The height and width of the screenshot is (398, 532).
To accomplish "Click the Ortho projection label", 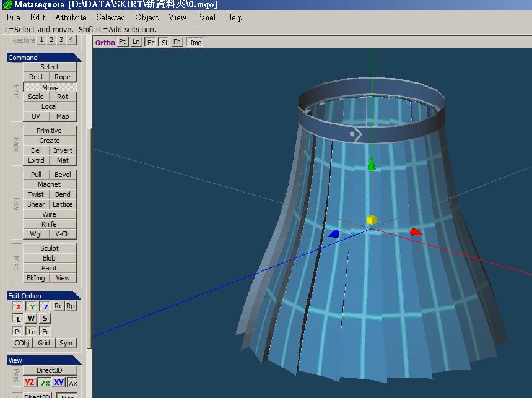I will [x=105, y=42].
